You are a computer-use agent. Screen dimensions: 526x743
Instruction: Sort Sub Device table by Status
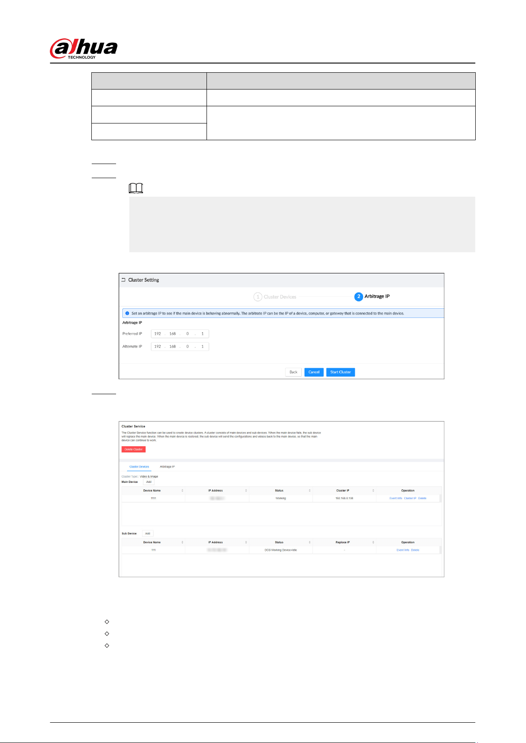point(310,542)
